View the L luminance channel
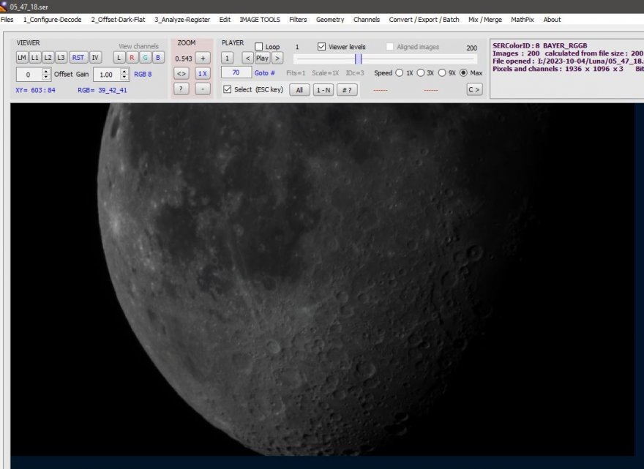This screenshot has width=644, height=469. click(x=119, y=58)
